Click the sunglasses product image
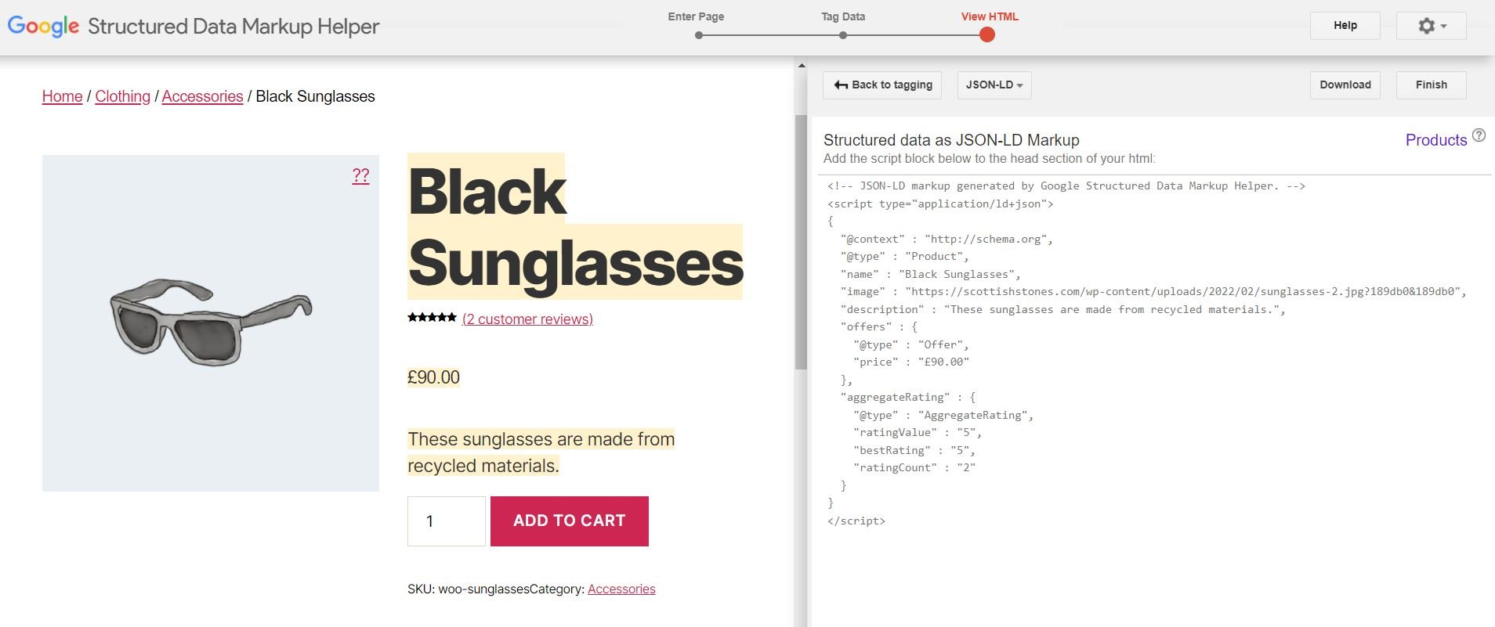The image size is (1495, 627). (x=211, y=323)
